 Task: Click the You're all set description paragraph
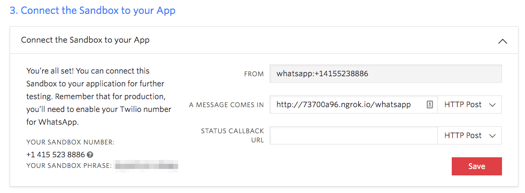coord(99,96)
